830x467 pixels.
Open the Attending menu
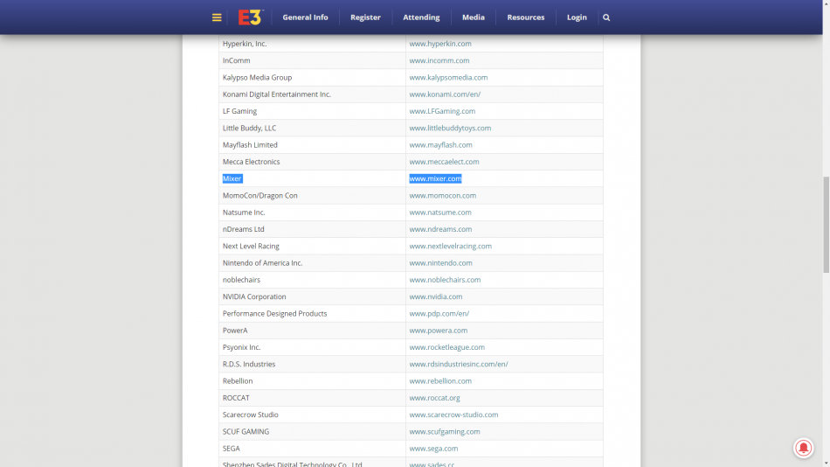point(421,17)
